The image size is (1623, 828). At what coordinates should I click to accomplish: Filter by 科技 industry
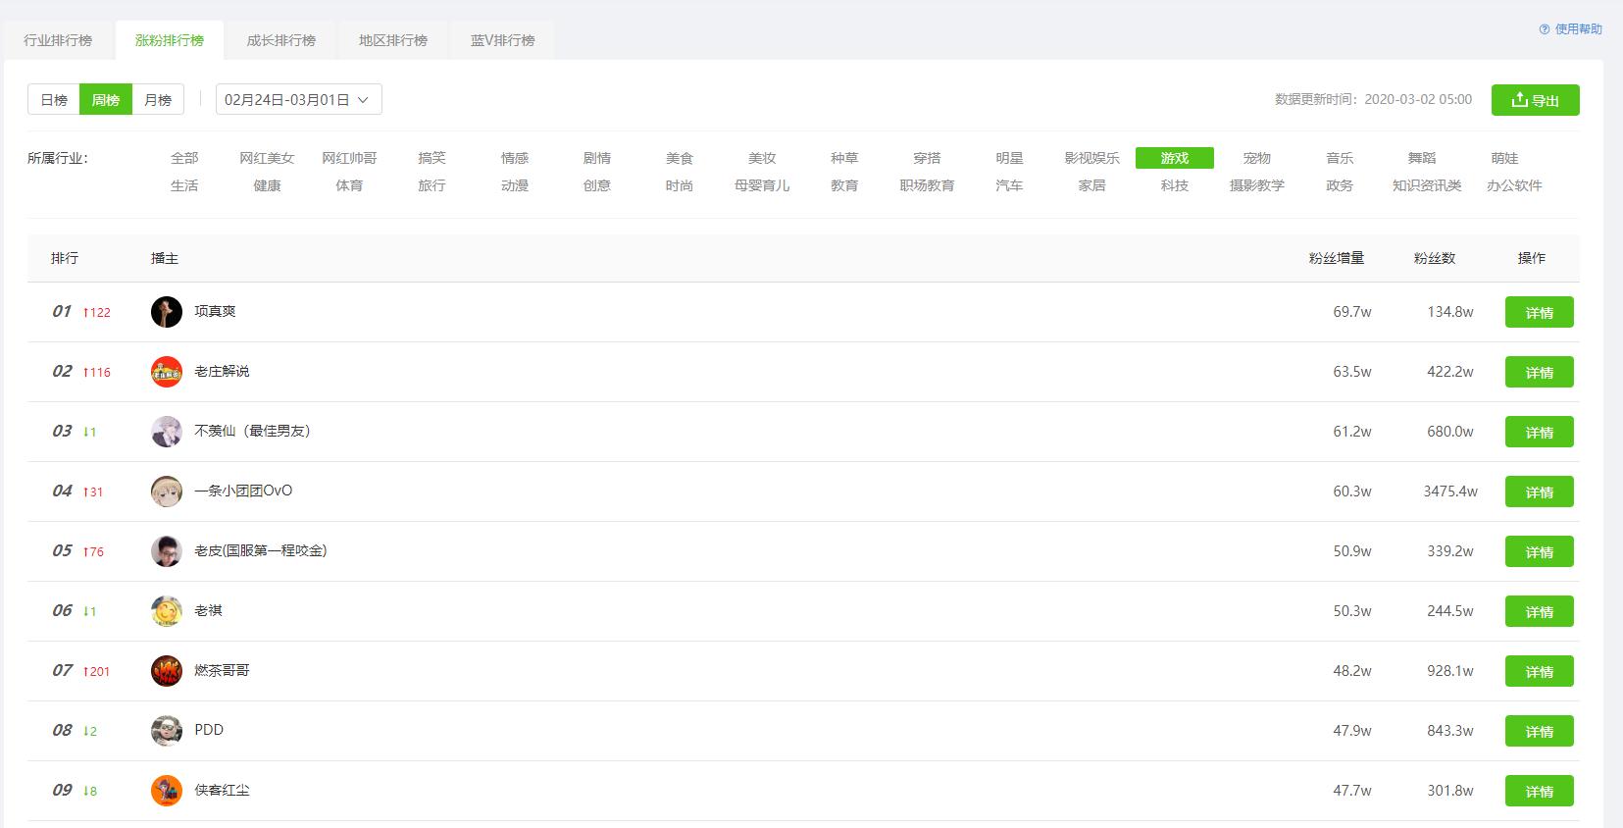tap(1175, 185)
